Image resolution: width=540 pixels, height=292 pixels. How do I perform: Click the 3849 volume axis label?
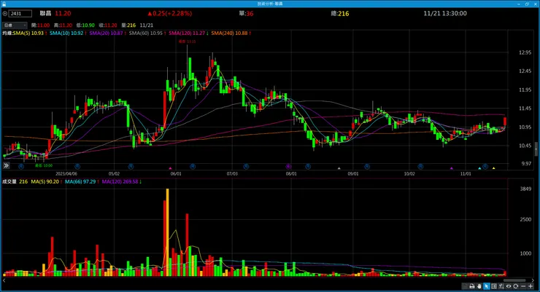pos(525,189)
